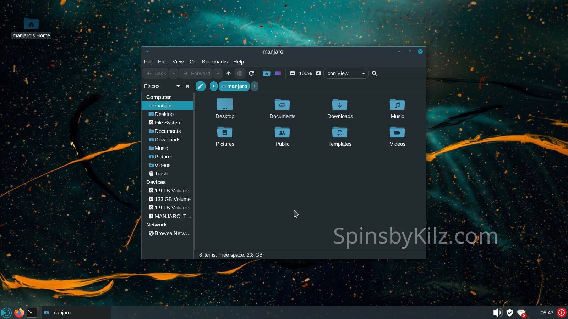Open terminal from the taskbar

click(x=32, y=313)
